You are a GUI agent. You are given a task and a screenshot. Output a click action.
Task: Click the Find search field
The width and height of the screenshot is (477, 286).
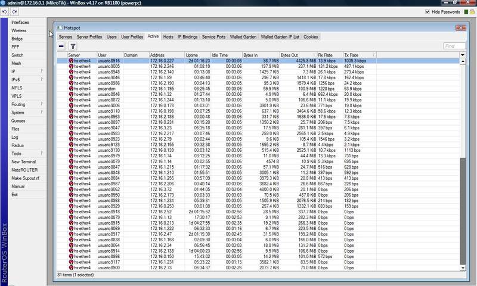[x=454, y=46]
